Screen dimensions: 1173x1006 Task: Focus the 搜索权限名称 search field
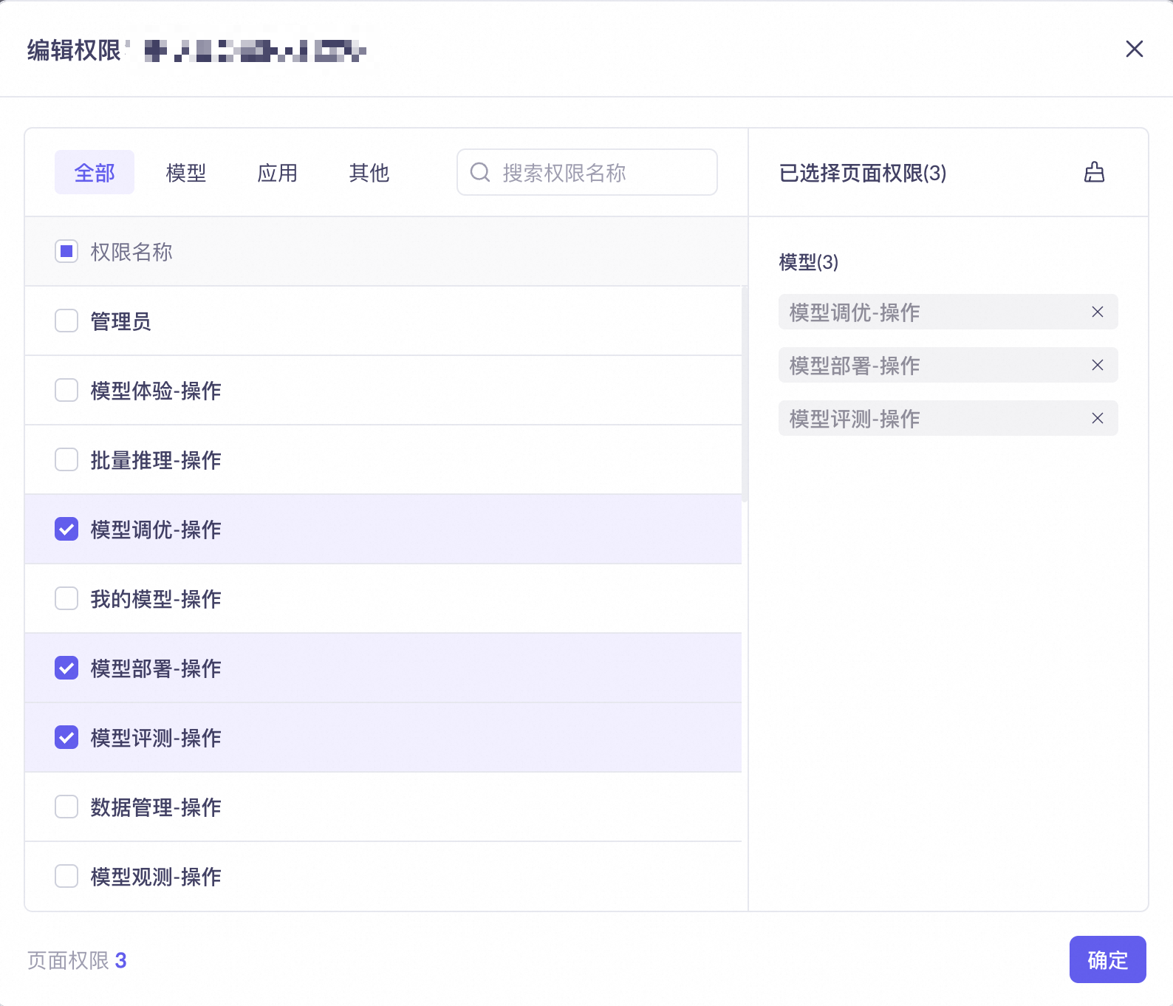[x=587, y=172]
